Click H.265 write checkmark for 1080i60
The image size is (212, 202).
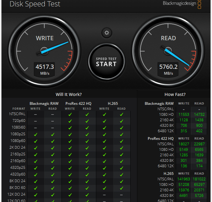click(104, 128)
